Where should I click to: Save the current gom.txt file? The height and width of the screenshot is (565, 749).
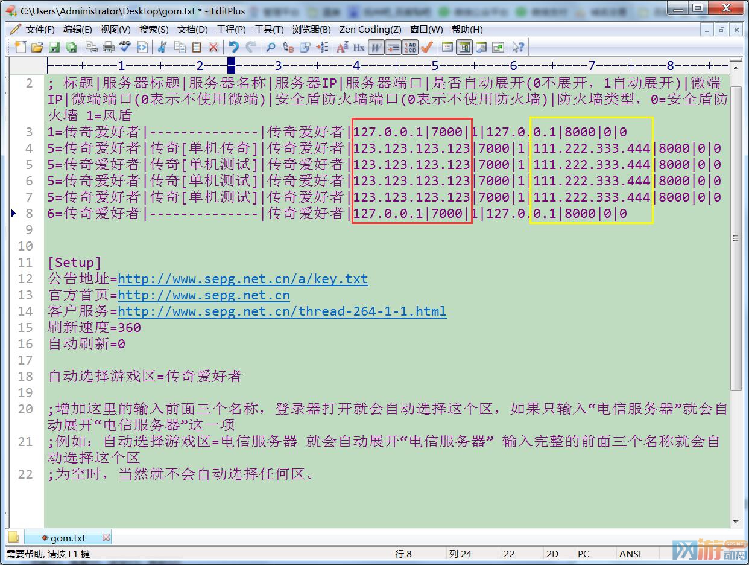coord(54,47)
